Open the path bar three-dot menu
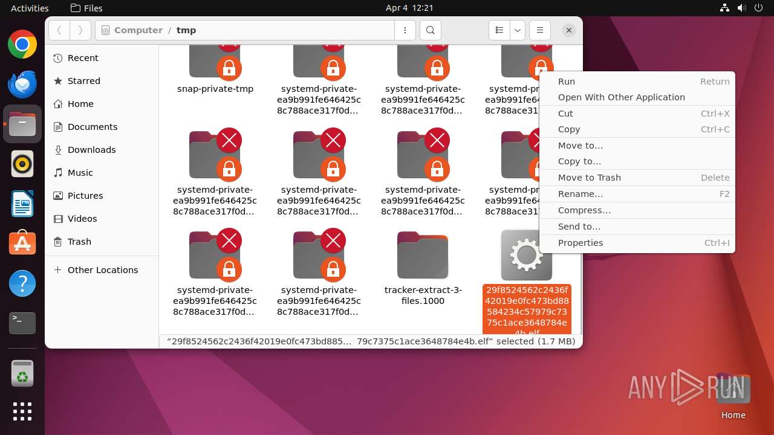Screen dimensions: 774x435 (405, 30)
